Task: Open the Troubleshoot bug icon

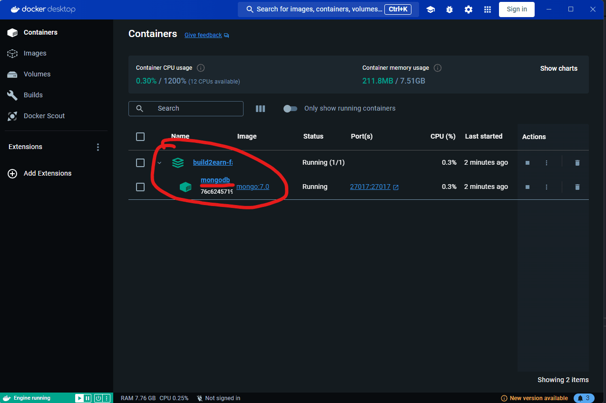Action: click(x=450, y=9)
